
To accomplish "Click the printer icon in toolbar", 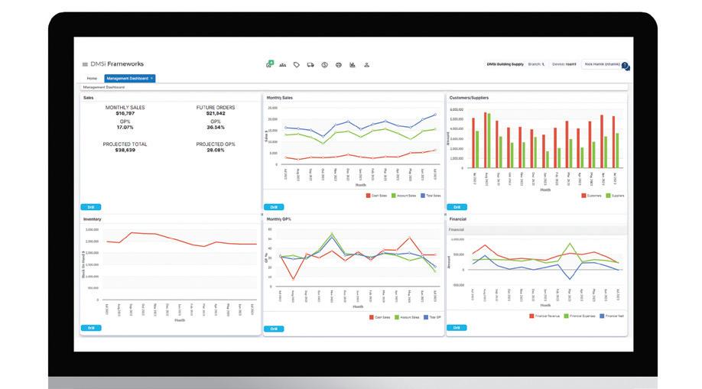I will (339, 65).
